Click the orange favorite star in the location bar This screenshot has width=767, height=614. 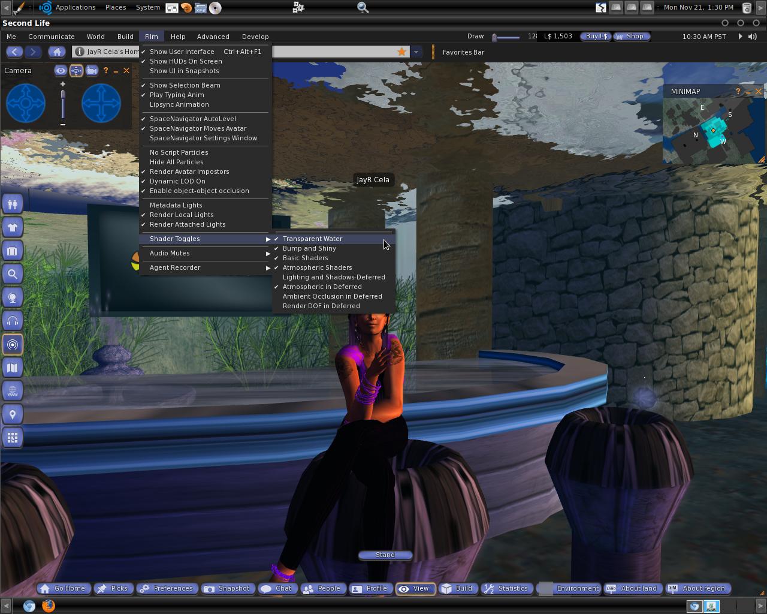click(401, 52)
